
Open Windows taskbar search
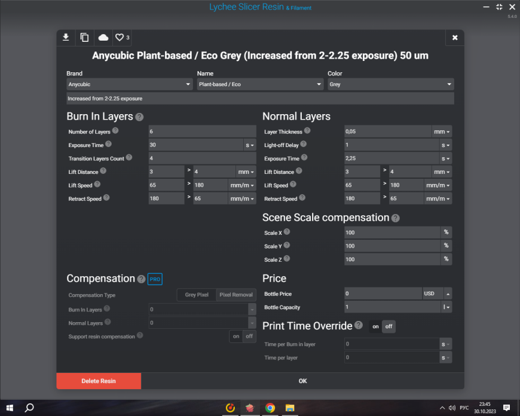pos(29,408)
